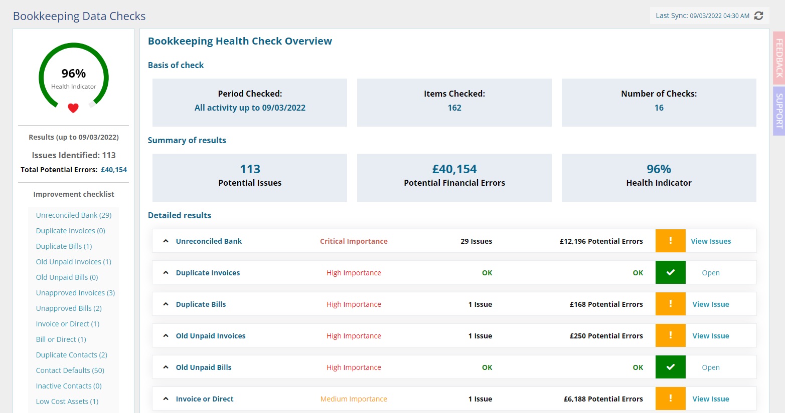Click the Old Unpaid Bills row title
785x413 pixels.
click(x=204, y=367)
